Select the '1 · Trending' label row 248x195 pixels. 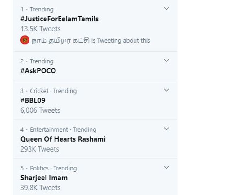(37, 9)
